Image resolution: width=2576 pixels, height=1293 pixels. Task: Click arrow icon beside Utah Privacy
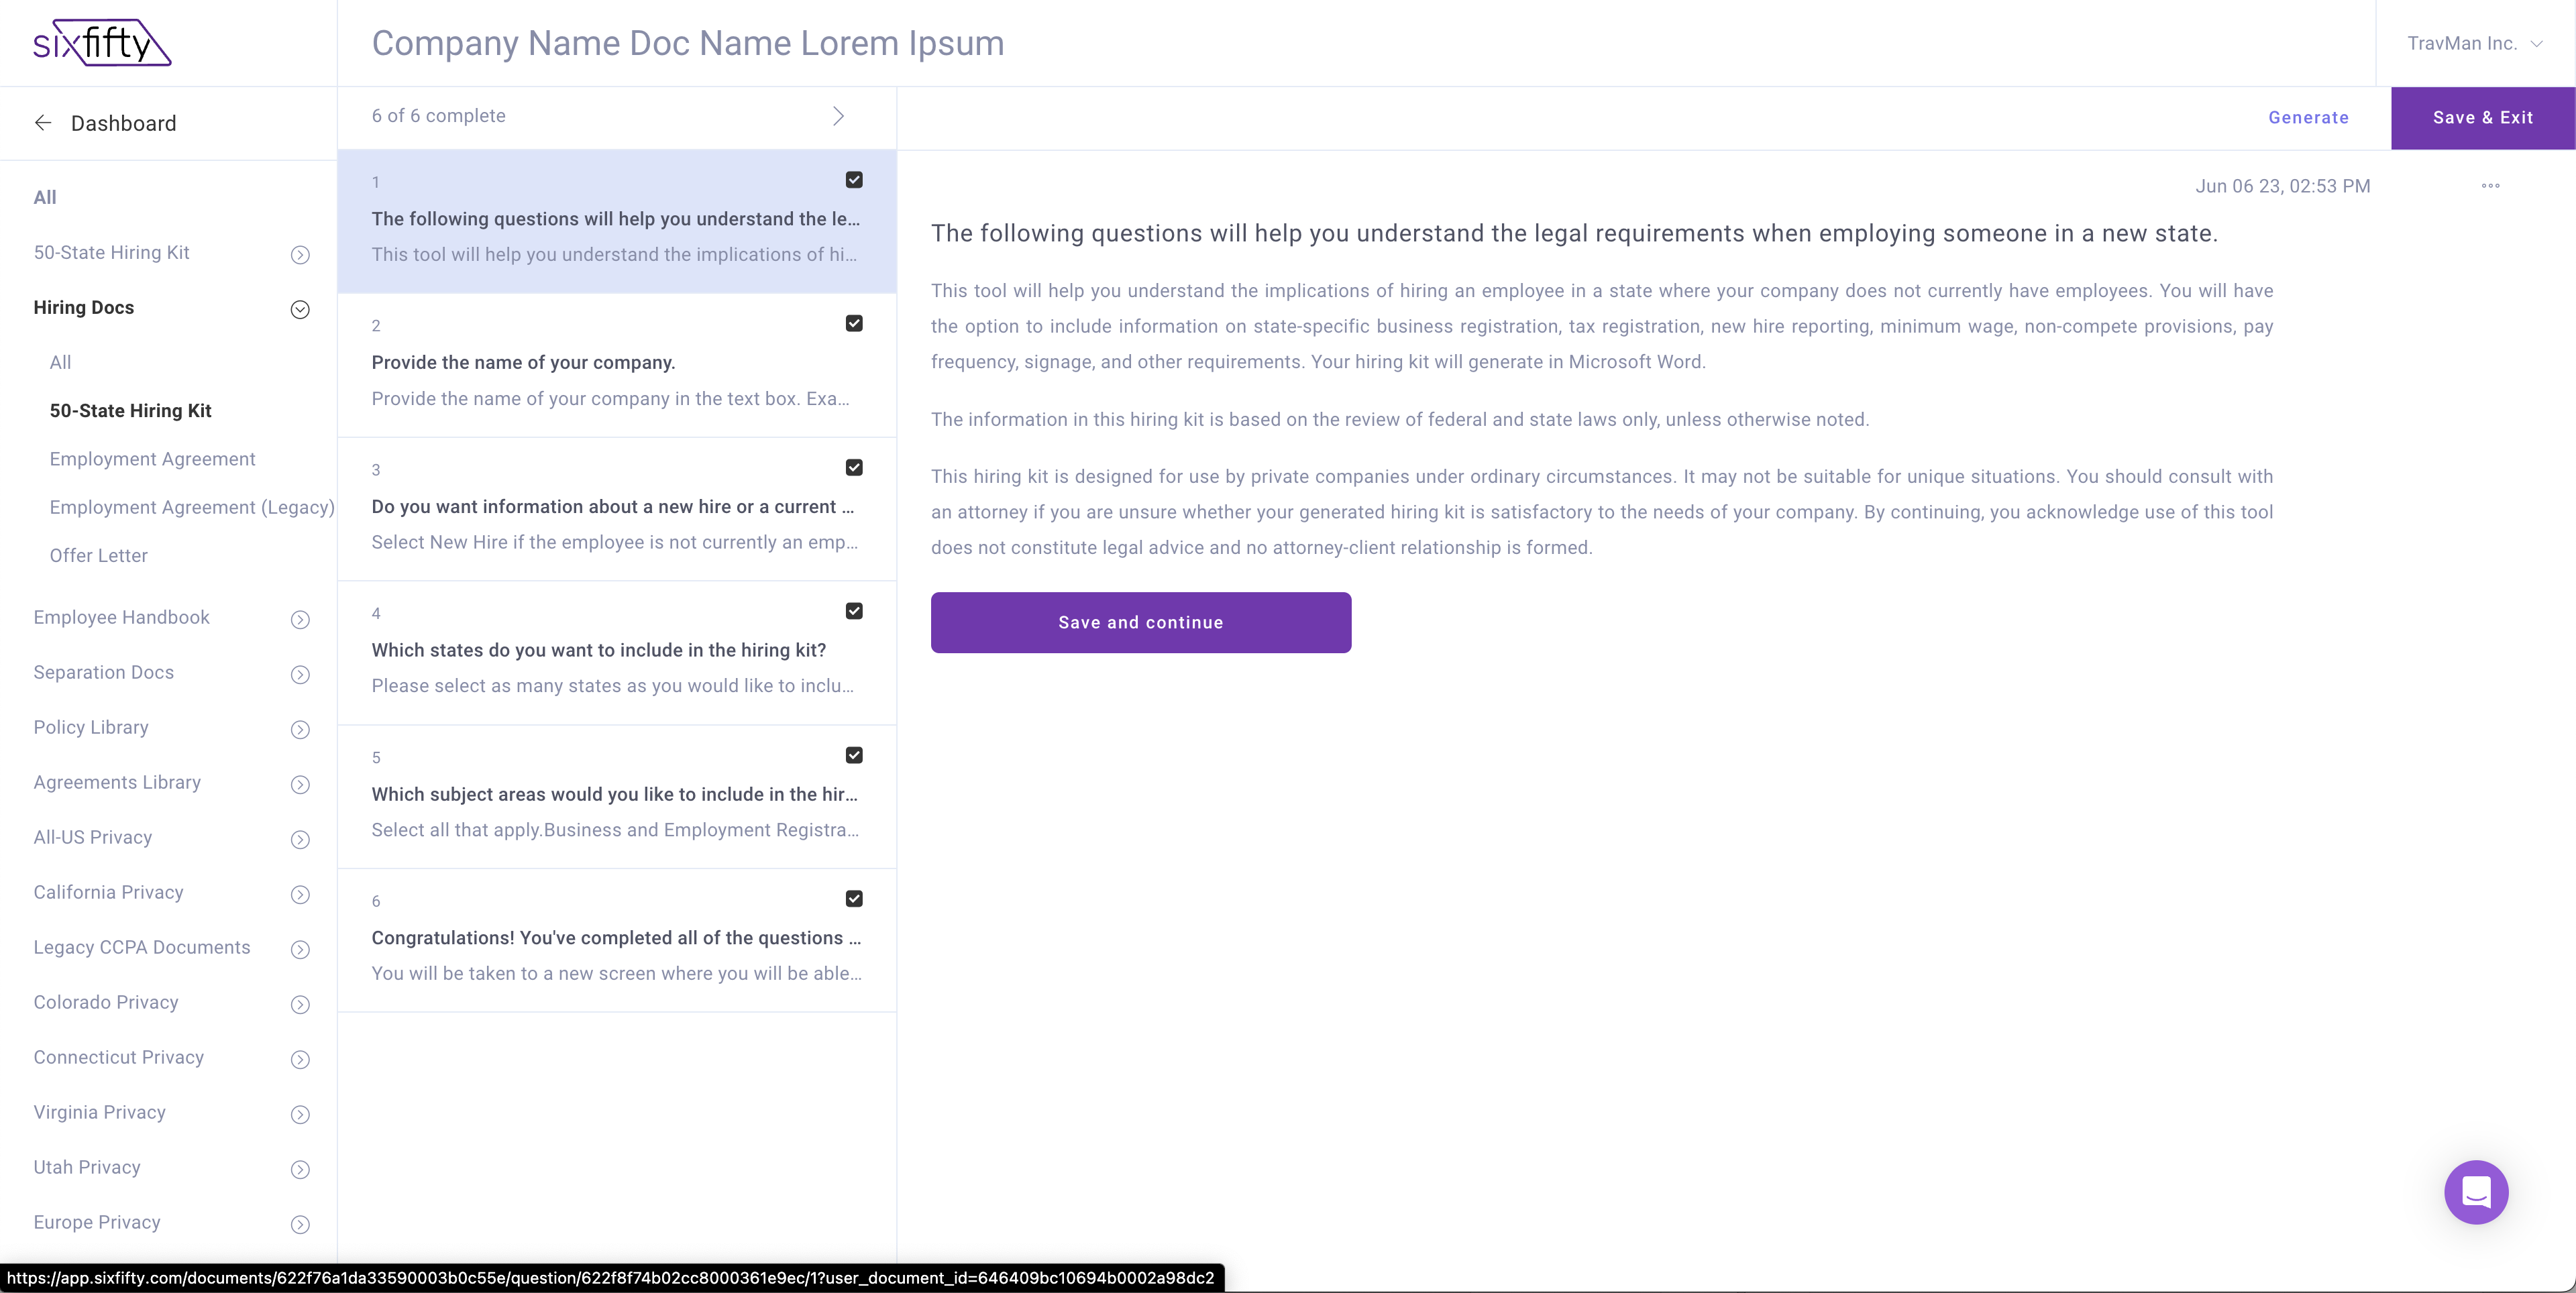coord(300,1169)
